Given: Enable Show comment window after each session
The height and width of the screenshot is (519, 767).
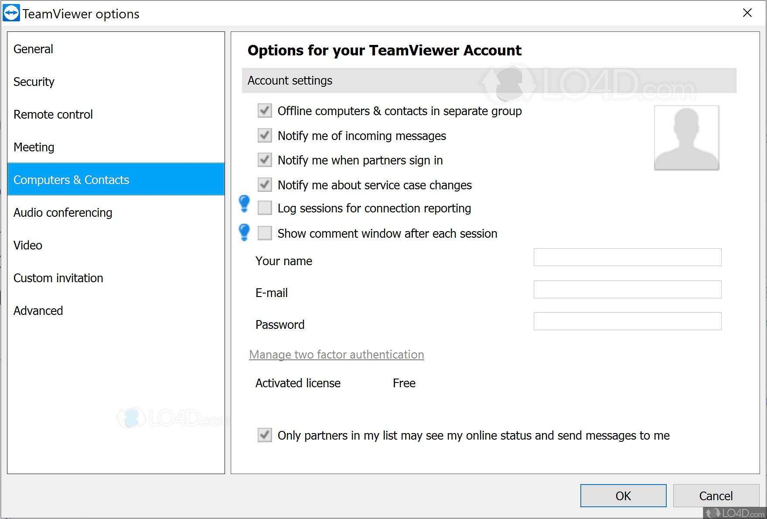Looking at the screenshot, I should click(265, 233).
